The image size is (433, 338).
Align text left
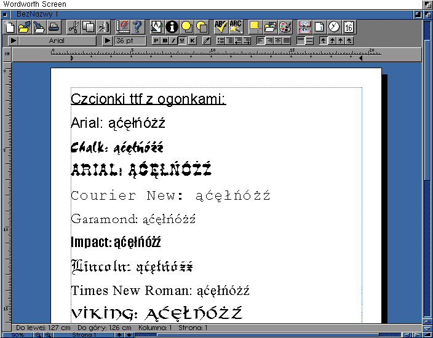(x=261, y=41)
